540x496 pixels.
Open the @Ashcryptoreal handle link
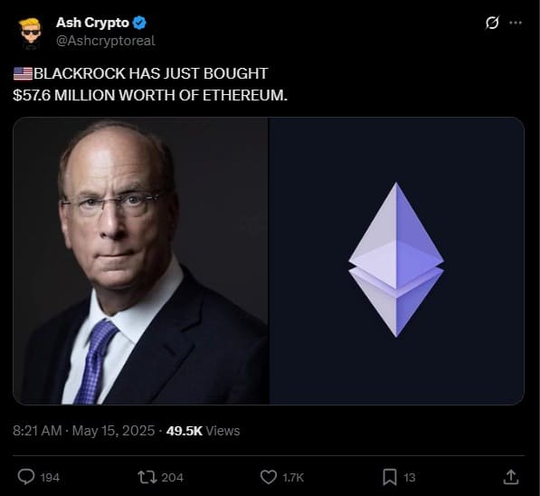(x=106, y=41)
